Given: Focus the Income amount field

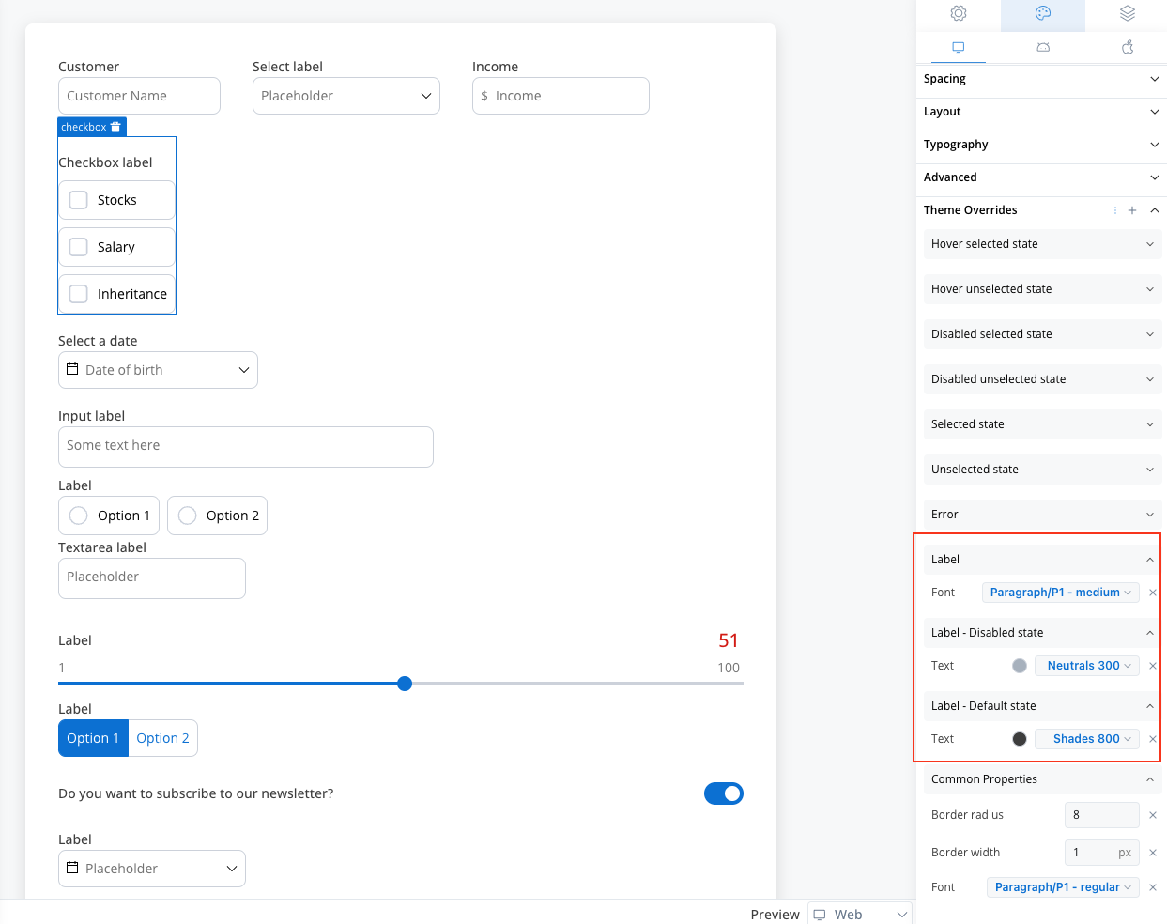Looking at the screenshot, I should point(560,96).
